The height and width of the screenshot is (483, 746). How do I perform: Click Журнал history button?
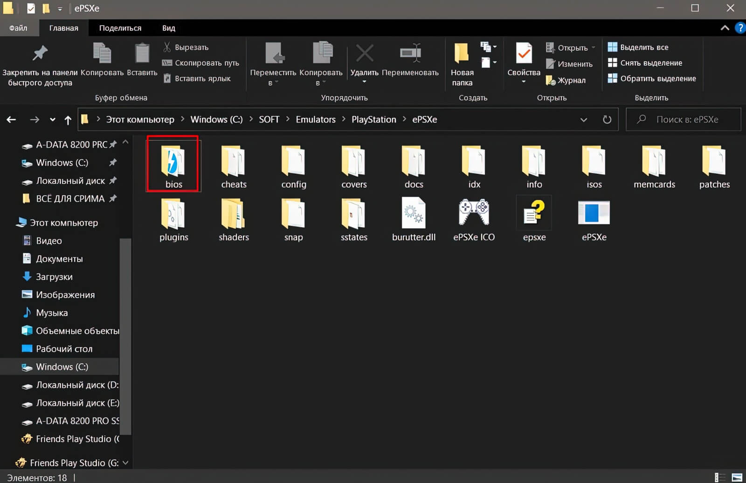[x=566, y=80]
